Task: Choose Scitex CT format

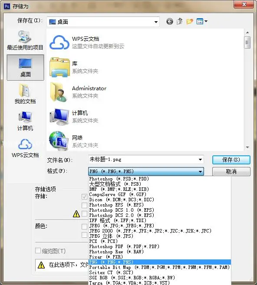Action: [160, 272]
